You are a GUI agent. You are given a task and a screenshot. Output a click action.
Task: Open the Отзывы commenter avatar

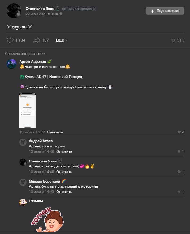tap(23, 202)
